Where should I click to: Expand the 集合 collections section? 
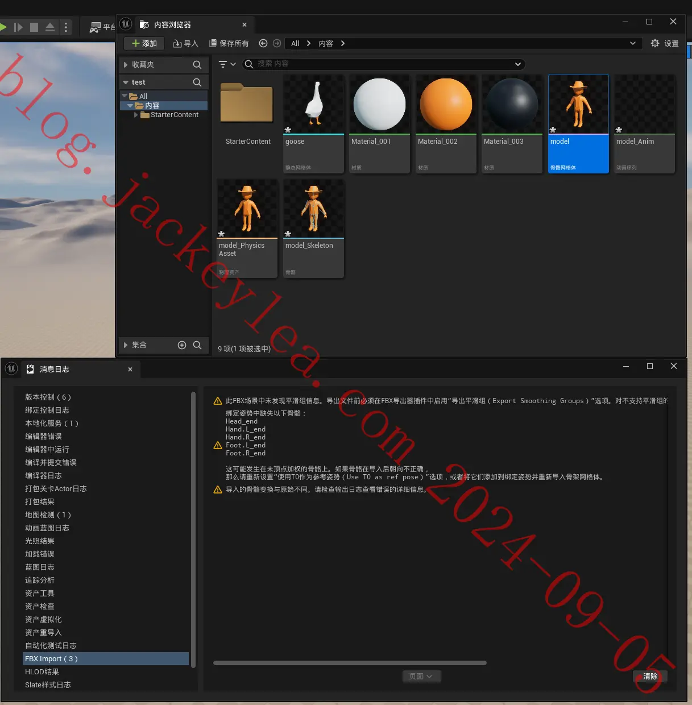tap(126, 345)
